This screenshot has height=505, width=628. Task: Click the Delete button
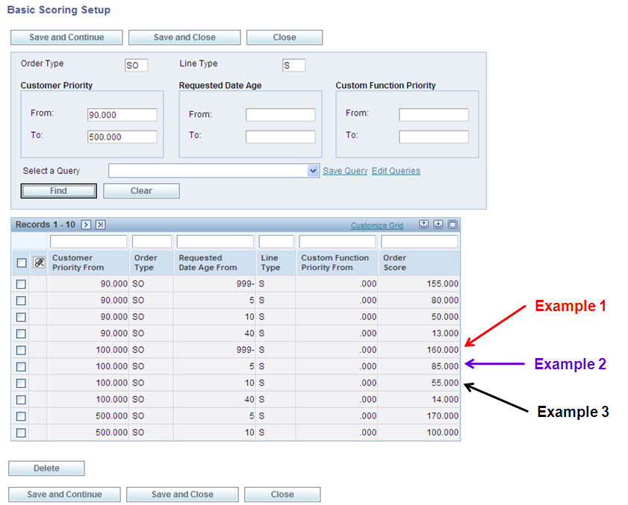point(46,468)
